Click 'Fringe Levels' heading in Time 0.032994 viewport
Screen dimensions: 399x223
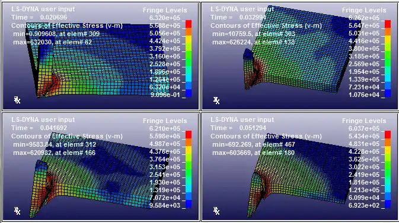364,10
